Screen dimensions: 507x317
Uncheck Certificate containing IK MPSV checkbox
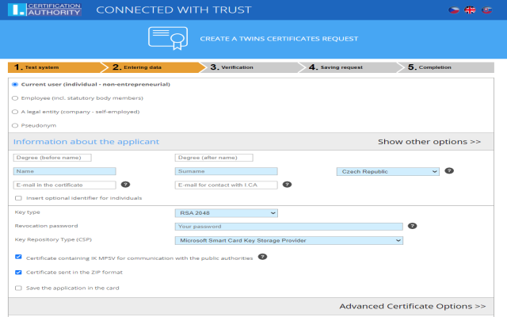click(x=18, y=257)
